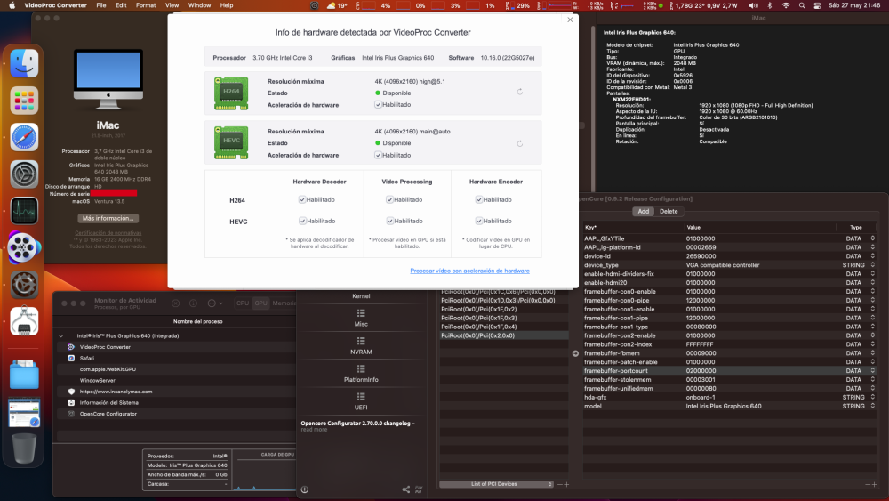Open System Information chip icon in Dock
The height and width of the screenshot is (501, 889).
click(x=24, y=321)
